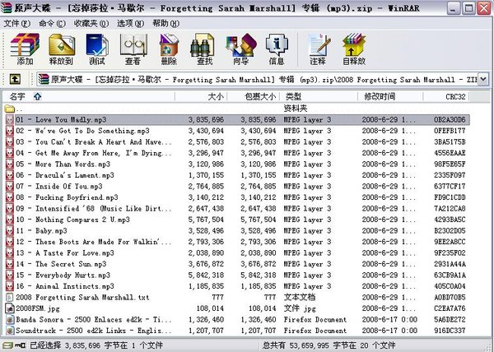Screen dimensions: 494x352
Task: Click the 添加 (Add) toolbar icon
Action: pyautogui.click(x=25, y=44)
